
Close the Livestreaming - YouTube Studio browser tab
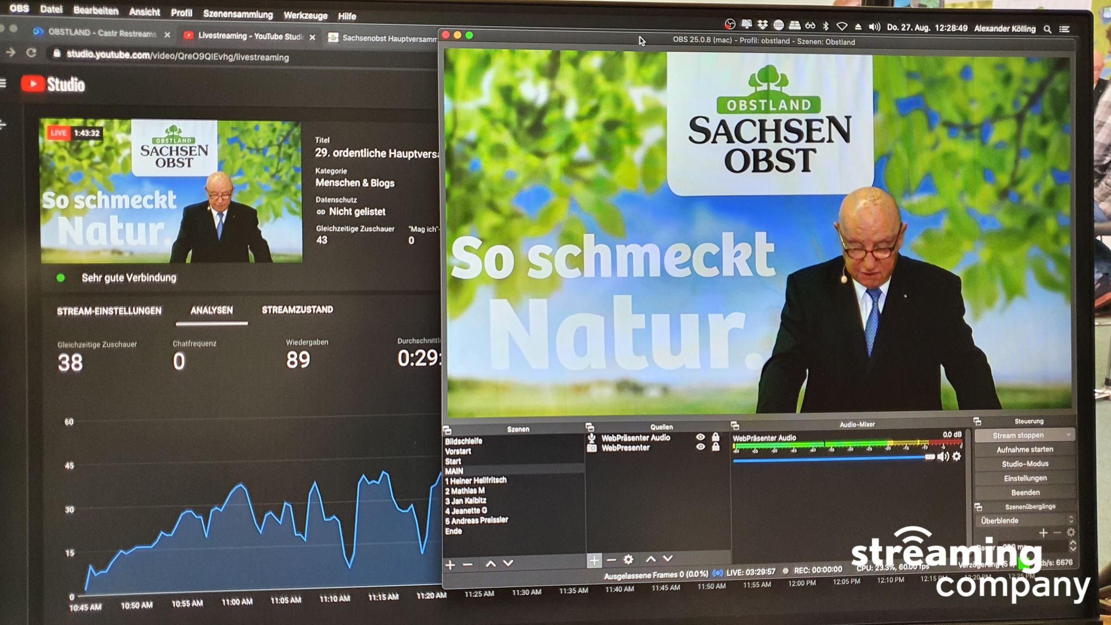(312, 37)
